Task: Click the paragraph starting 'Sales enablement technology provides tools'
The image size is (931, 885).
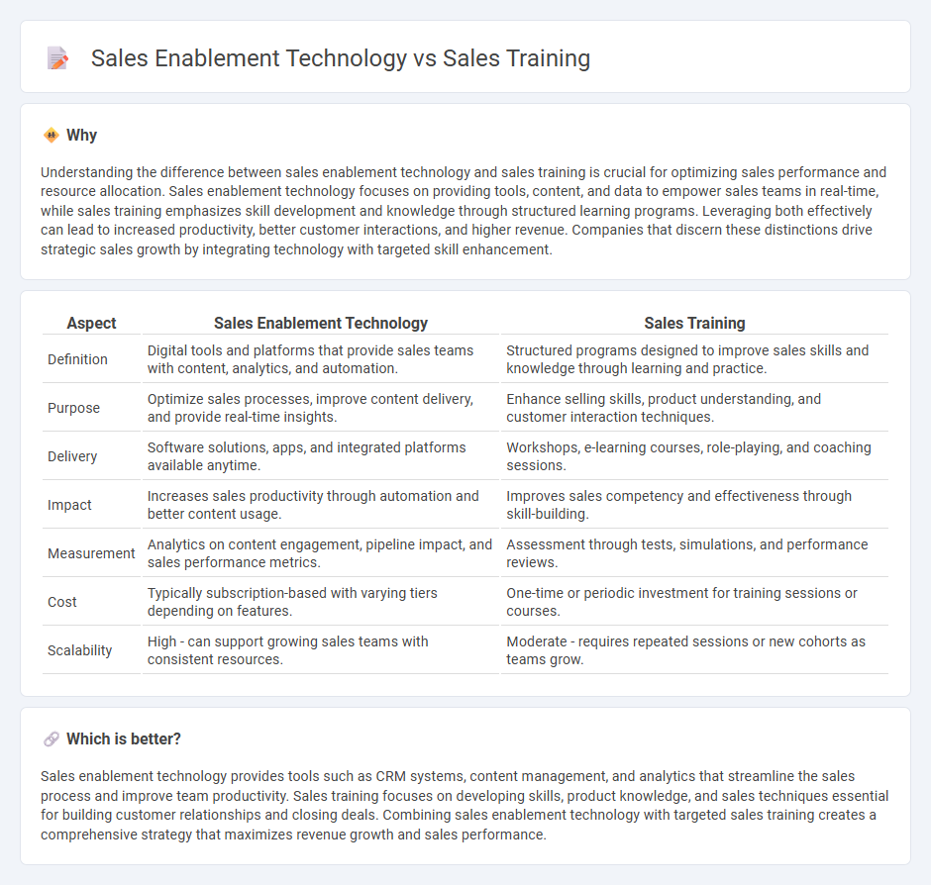Action: pyautogui.click(x=465, y=805)
